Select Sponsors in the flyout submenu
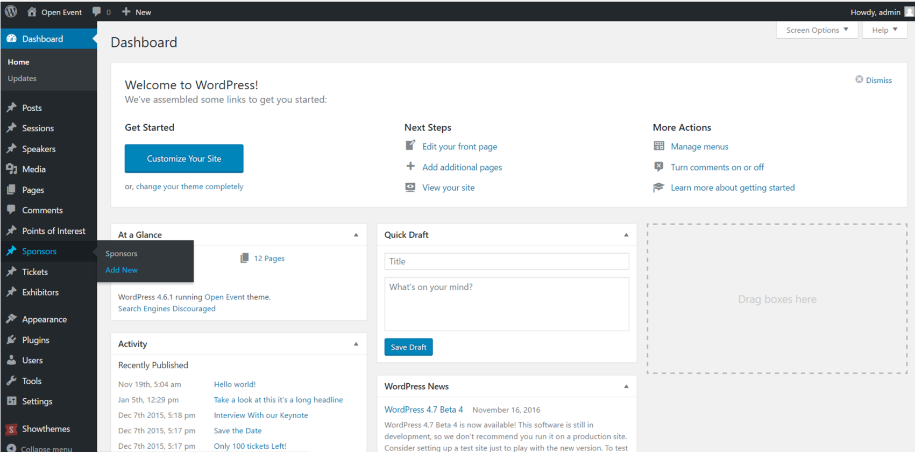The image size is (915, 452). 121,254
